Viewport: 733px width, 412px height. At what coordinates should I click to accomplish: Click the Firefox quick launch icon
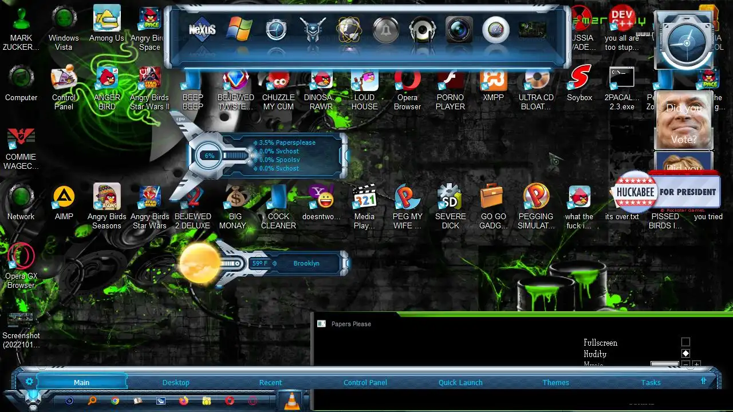(183, 401)
